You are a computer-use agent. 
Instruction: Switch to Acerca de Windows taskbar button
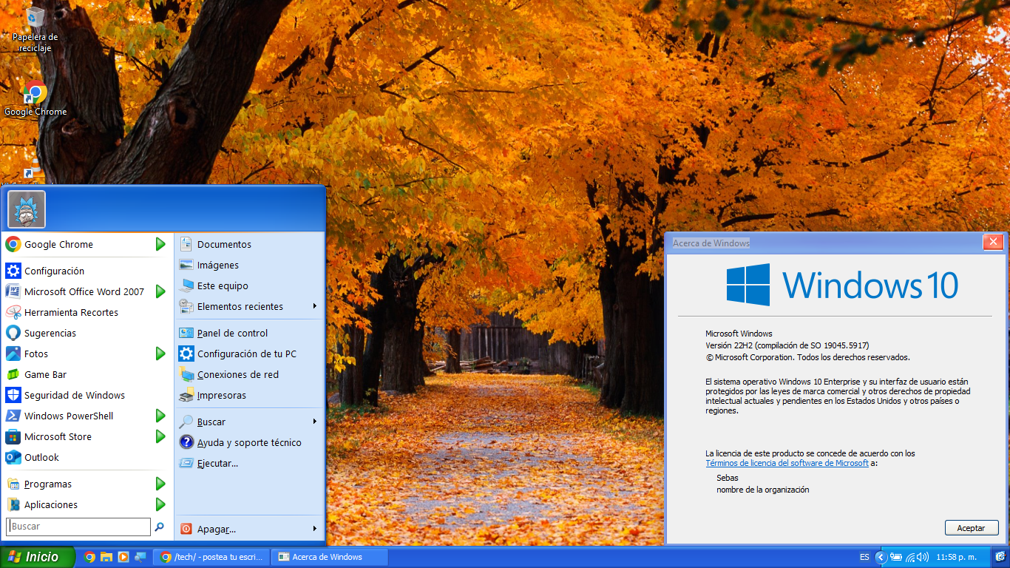(330, 557)
